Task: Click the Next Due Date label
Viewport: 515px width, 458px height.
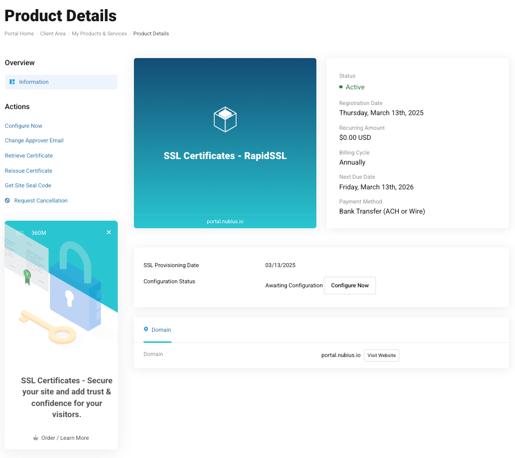Action: pos(357,177)
